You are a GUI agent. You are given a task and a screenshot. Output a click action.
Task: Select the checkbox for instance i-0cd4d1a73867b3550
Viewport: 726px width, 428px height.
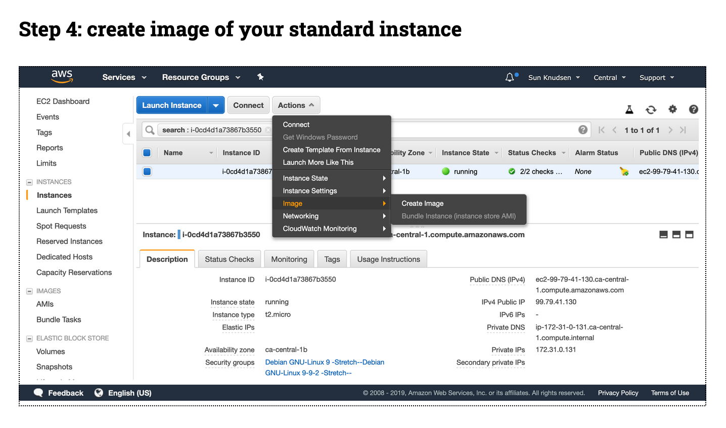tap(147, 171)
